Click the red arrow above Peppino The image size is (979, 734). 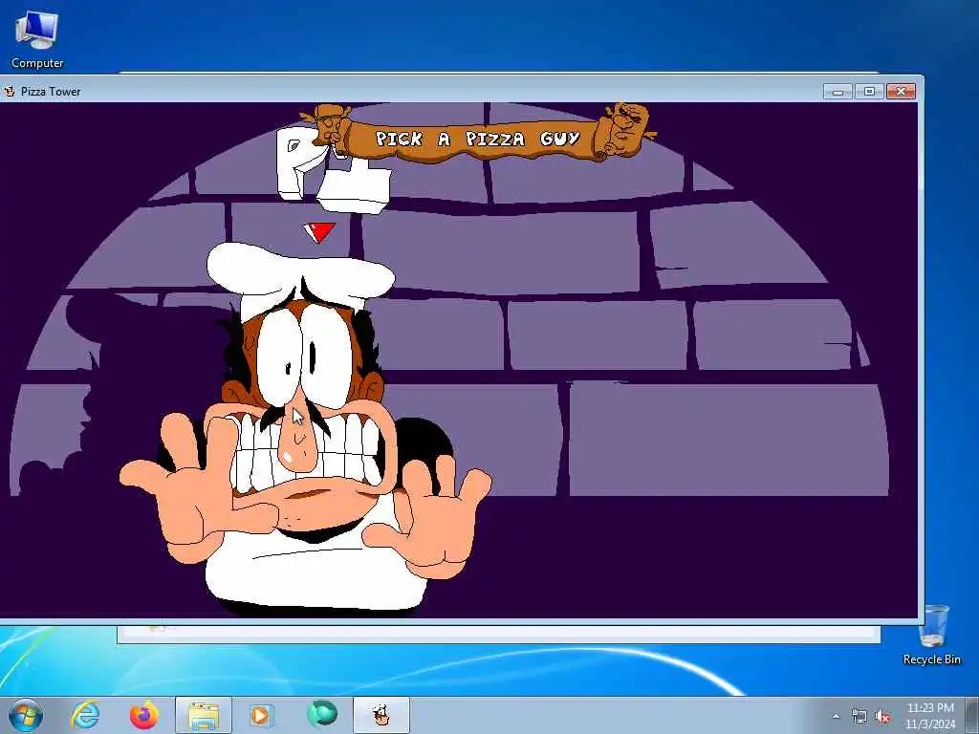[x=319, y=233]
